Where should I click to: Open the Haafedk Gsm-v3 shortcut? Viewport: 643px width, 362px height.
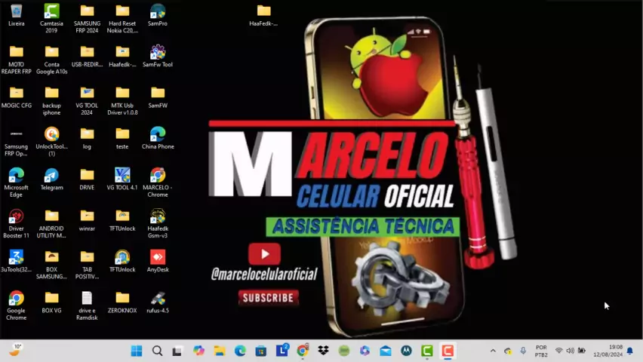tap(158, 216)
